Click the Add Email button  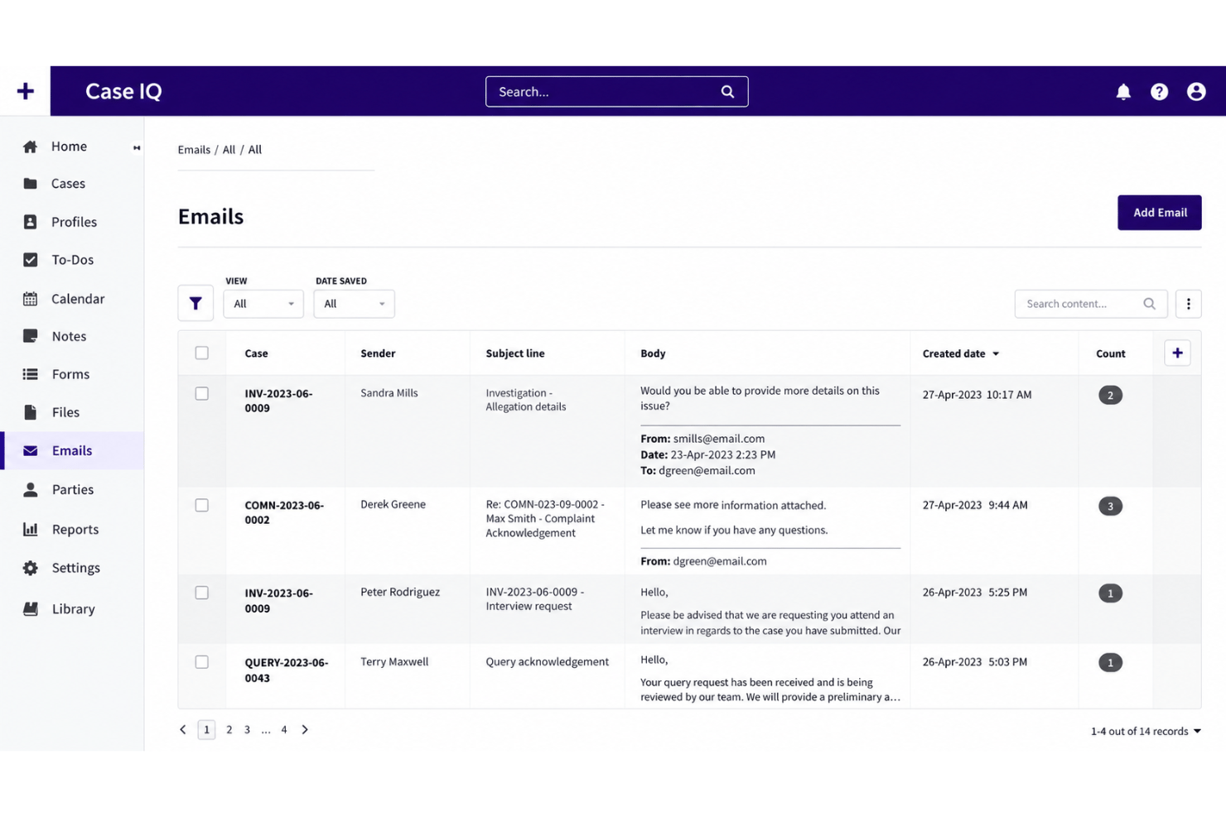coord(1159,213)
